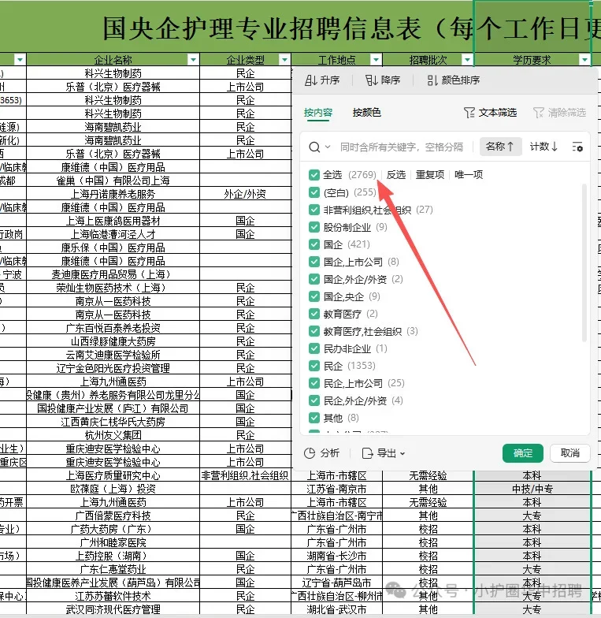The height and width of the screenshot is (618, 601).
Task: Click the filter list vertical scrollbar
Action: 584,262
